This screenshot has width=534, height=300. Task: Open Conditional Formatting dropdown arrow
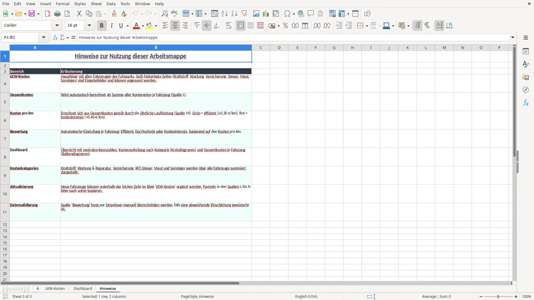[x=408, y=26]
